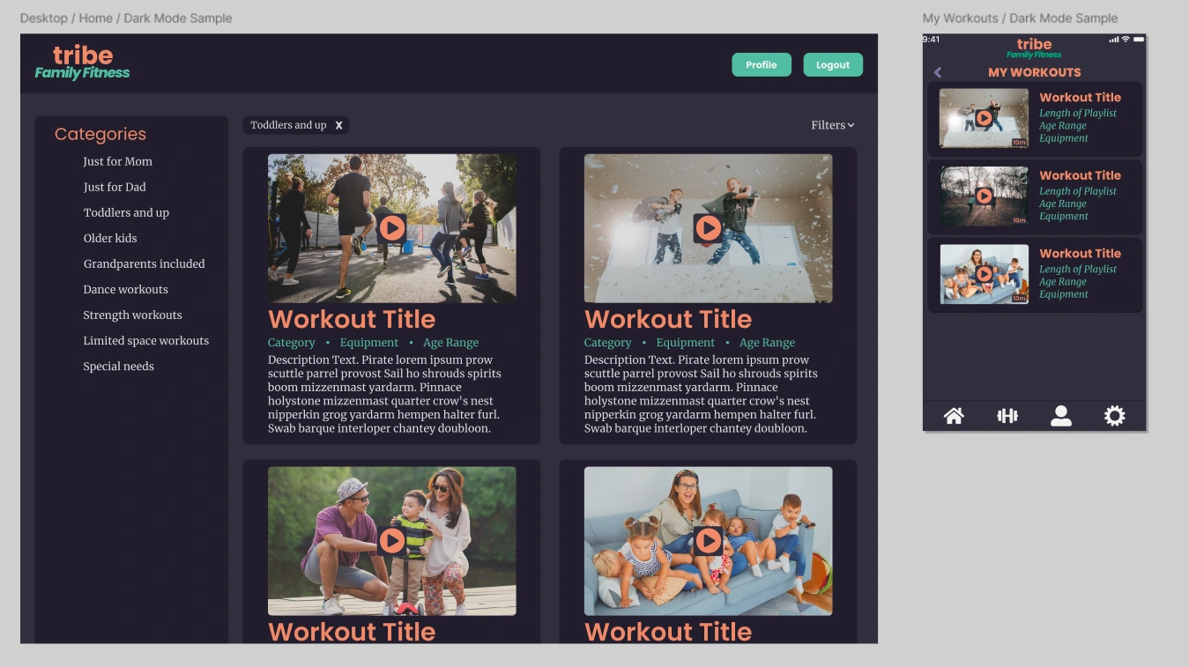Tap Workout Title in the mobile pillow fight card

click(x=1080, y=98)
